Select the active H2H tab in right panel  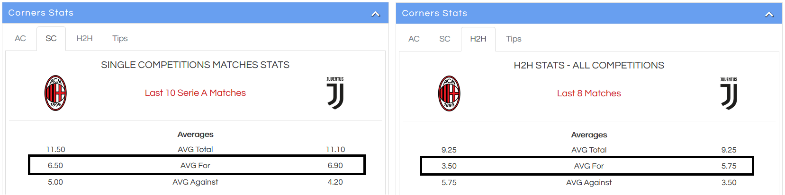(x=478, y=39)
